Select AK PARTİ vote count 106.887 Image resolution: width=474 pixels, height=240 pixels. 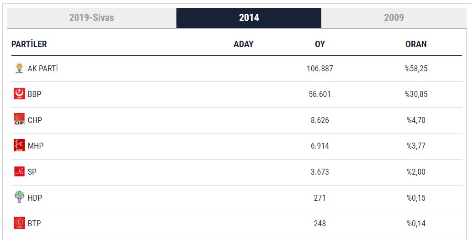click(320, 69)
